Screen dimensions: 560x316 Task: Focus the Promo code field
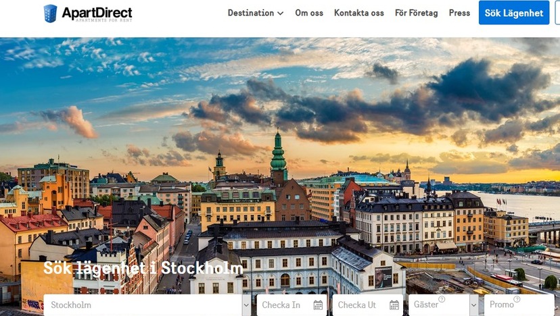click(519, 305)
